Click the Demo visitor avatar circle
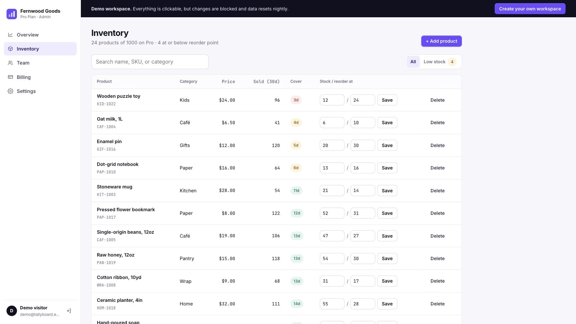This screenshot has width=576, height=324. pos(12,311)
